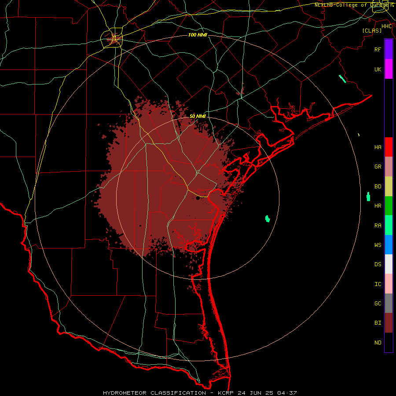Click the 24 JUN 25 date text
396x396 pixels.
(x=256, y=393)
